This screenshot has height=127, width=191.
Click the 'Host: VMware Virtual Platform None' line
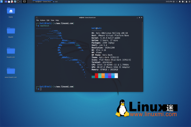[x=110, y=36]
